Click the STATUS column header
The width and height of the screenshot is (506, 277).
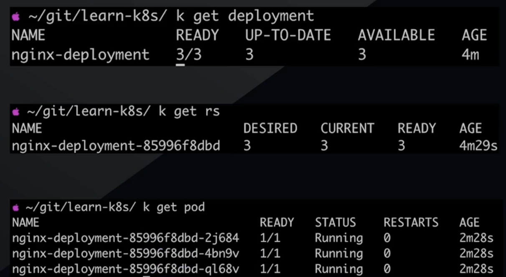335,222
